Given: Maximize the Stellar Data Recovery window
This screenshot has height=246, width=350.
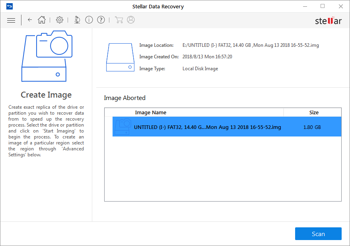Looking at the screenshot, I should pyautogui.click(x=323, y=6).
